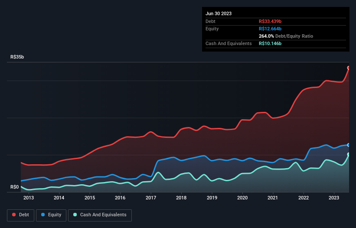Image resolution: width=356 pixels, height=228 pixels.
Task: Toggle the Debt legend button
Action: [20, 215]
